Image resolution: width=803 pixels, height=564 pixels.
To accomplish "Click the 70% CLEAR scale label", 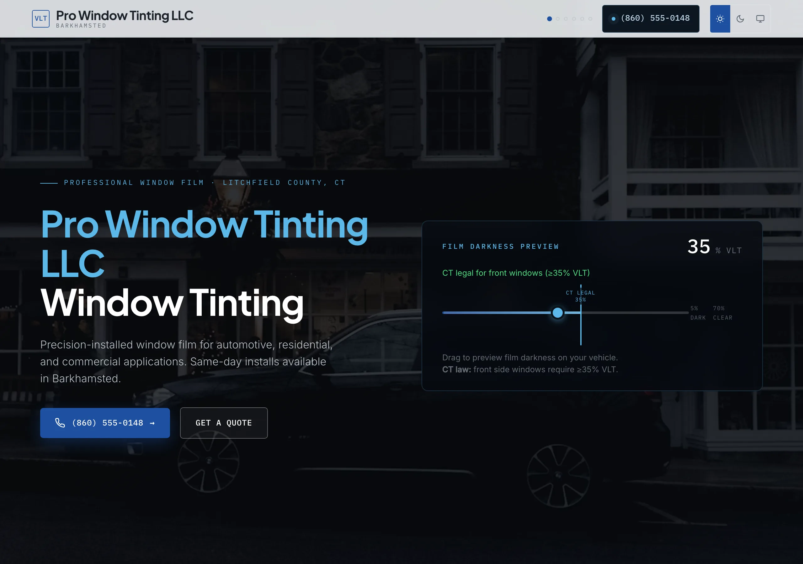I will pyautogui.click(x=723, y=313).
